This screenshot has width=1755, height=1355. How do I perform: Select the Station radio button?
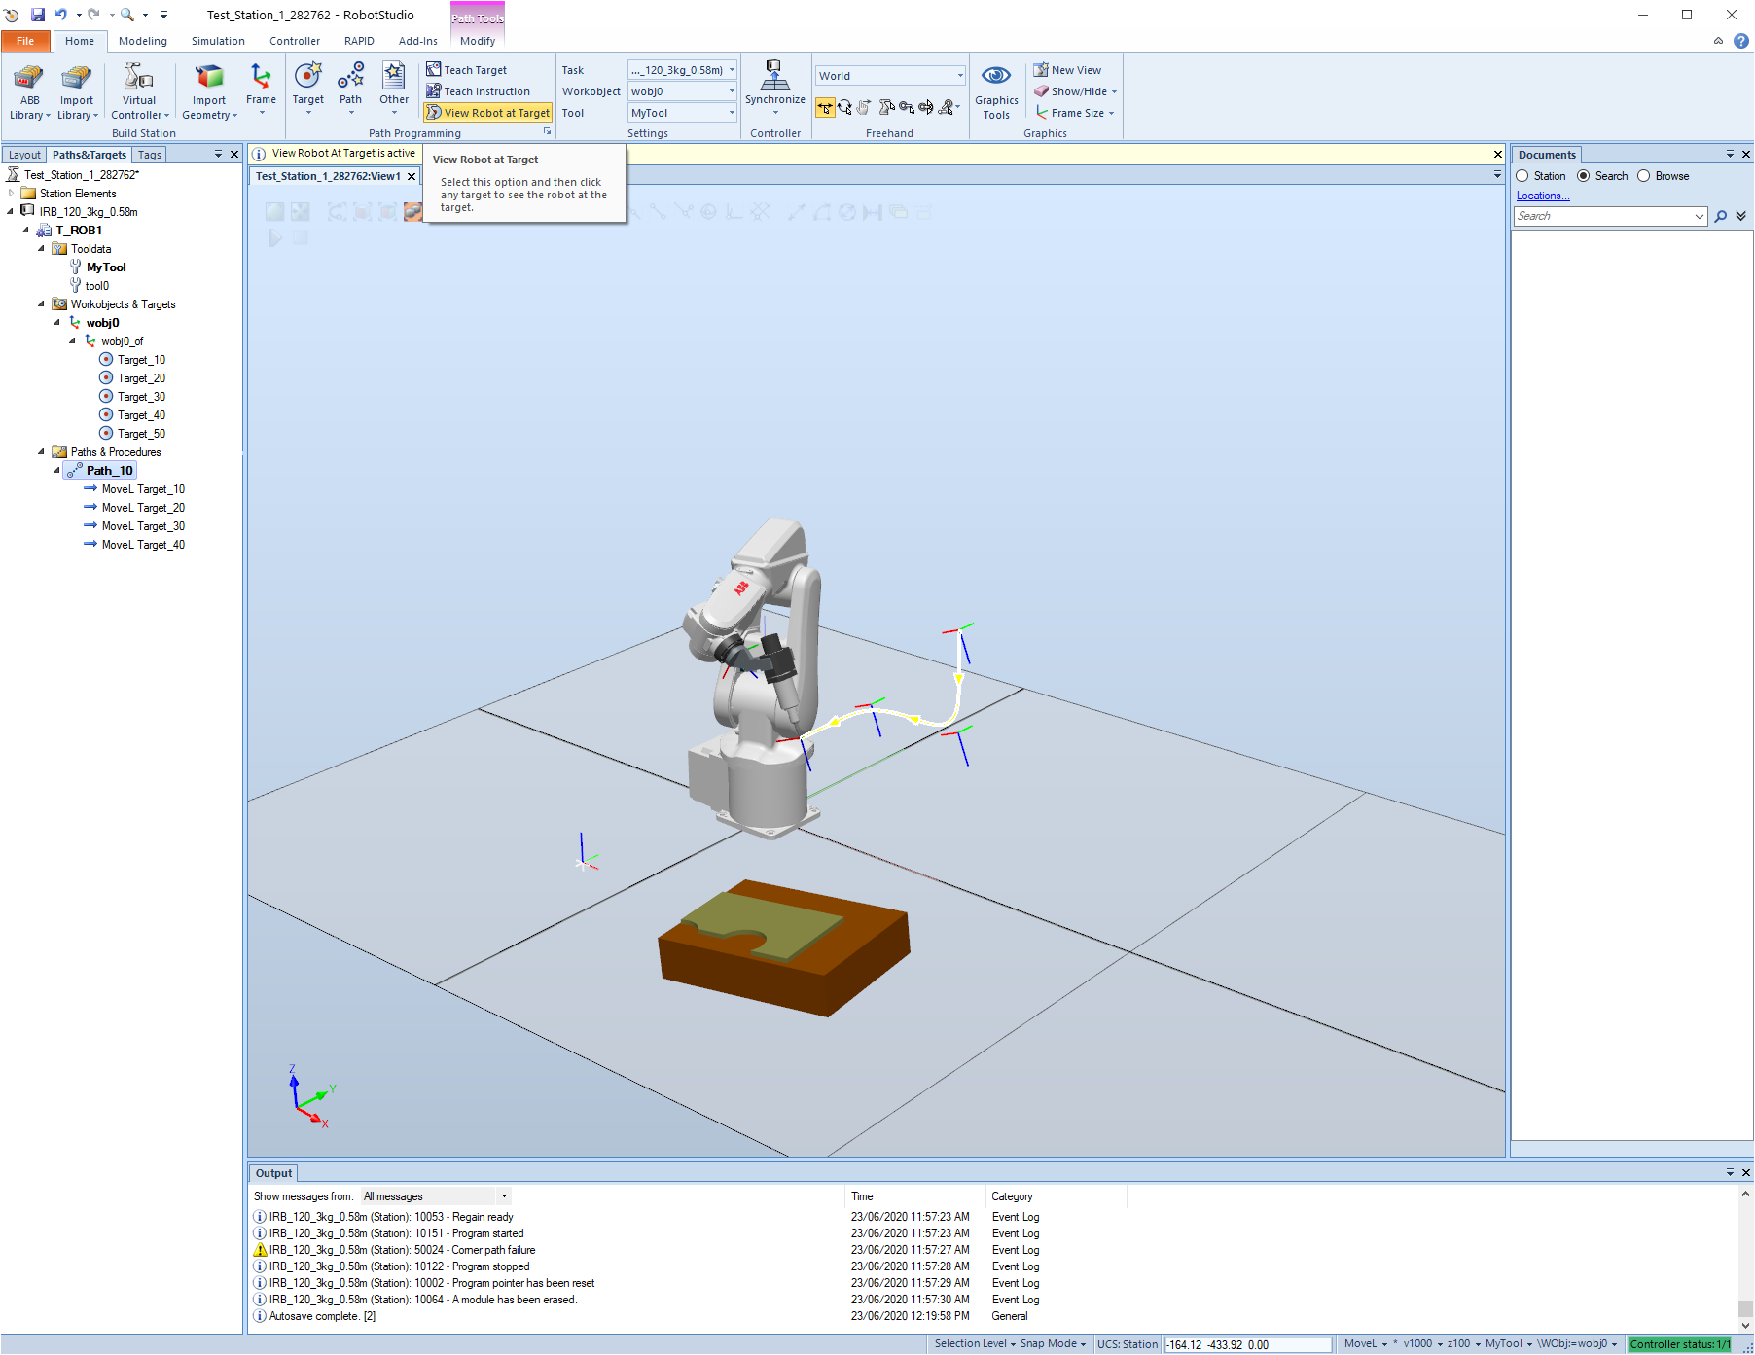(1522, 176)
